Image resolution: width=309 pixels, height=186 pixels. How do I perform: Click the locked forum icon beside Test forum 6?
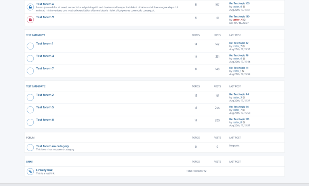[x=30, y=7]
